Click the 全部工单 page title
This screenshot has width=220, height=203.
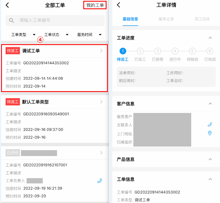[55, 5]
